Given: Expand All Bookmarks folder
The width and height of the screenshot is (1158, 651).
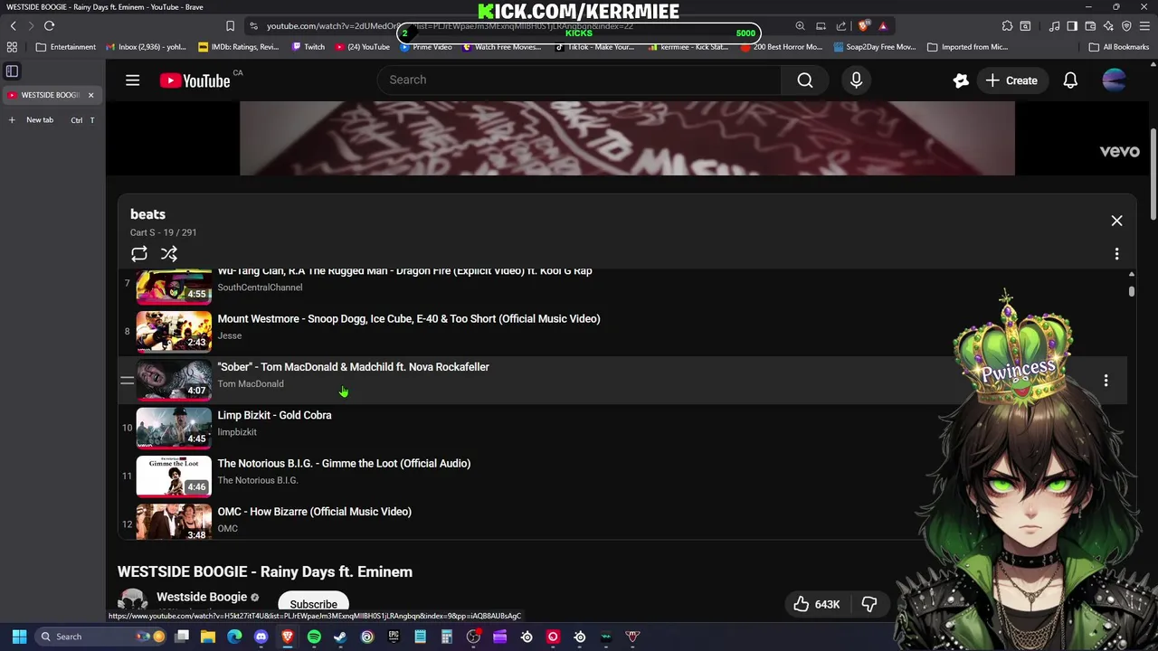Looking at the screenshot, I should pos(1118,47).
